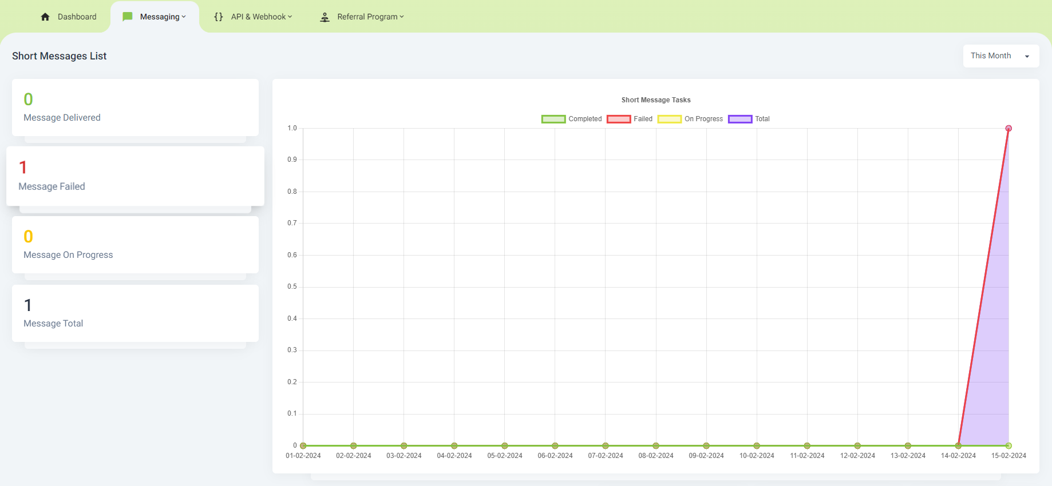Click the 10-02-2024 axis label
The image size is (1052, 486).
tap(757, 456)
